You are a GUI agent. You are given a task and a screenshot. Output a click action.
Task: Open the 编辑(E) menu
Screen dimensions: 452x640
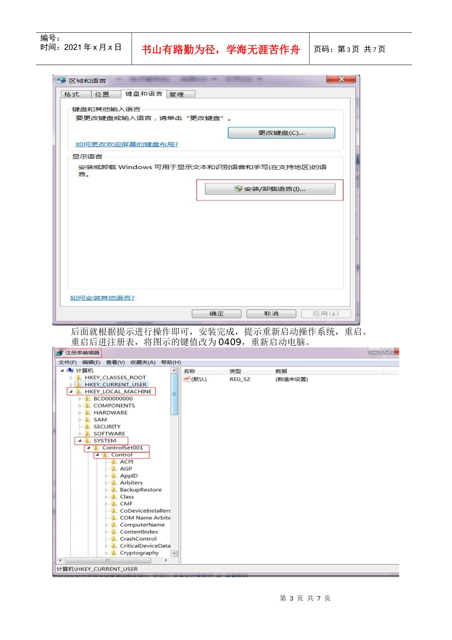(x=91, y=362)
